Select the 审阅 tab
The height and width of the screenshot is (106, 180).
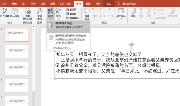pos(79,4)
